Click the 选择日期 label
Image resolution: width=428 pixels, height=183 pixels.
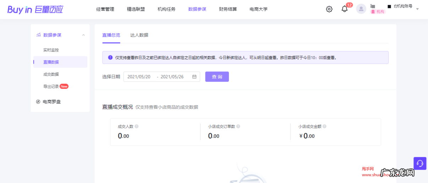pyautogui.click(x=111, y=77)
